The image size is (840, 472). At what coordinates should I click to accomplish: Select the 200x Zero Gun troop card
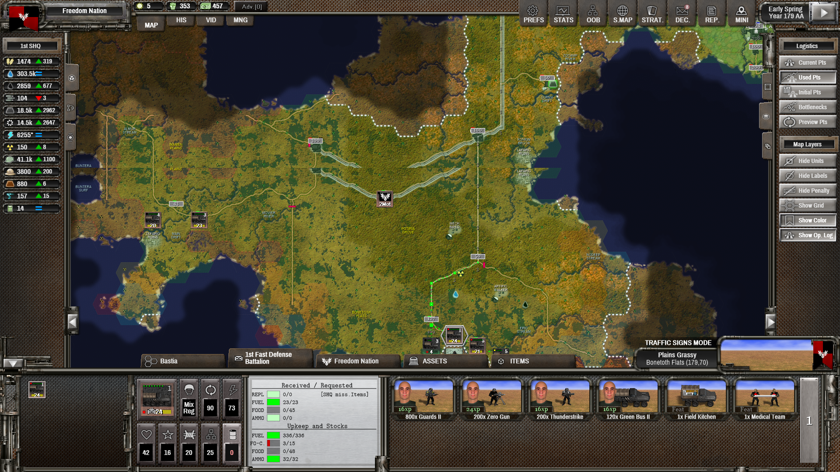click(491, 400)
